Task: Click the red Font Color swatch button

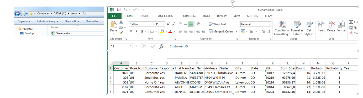Action: 170,31
